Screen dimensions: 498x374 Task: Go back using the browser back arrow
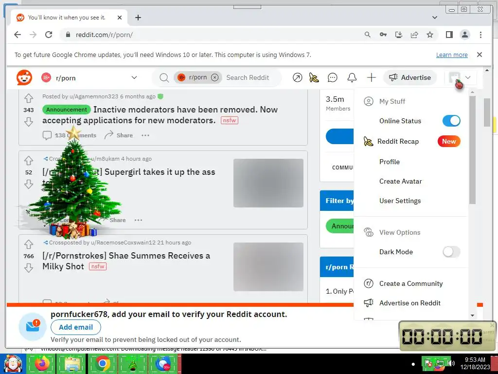pyautogui.click(x=18, y=35)
